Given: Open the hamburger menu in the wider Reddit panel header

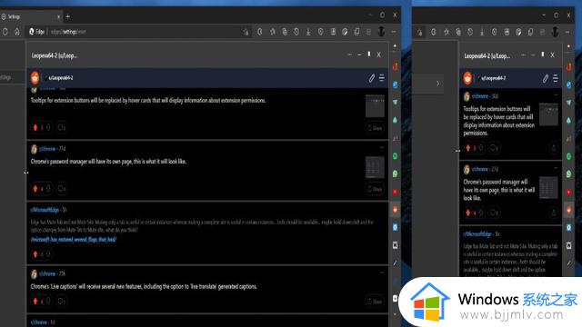Looking at the screenshot, I should pyautogui.click(x=382, y=78).
